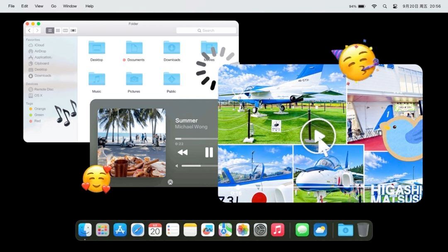This screenshot has width=448, height=252.
Task: Open the Weather app in the dock
Action: 320,230
